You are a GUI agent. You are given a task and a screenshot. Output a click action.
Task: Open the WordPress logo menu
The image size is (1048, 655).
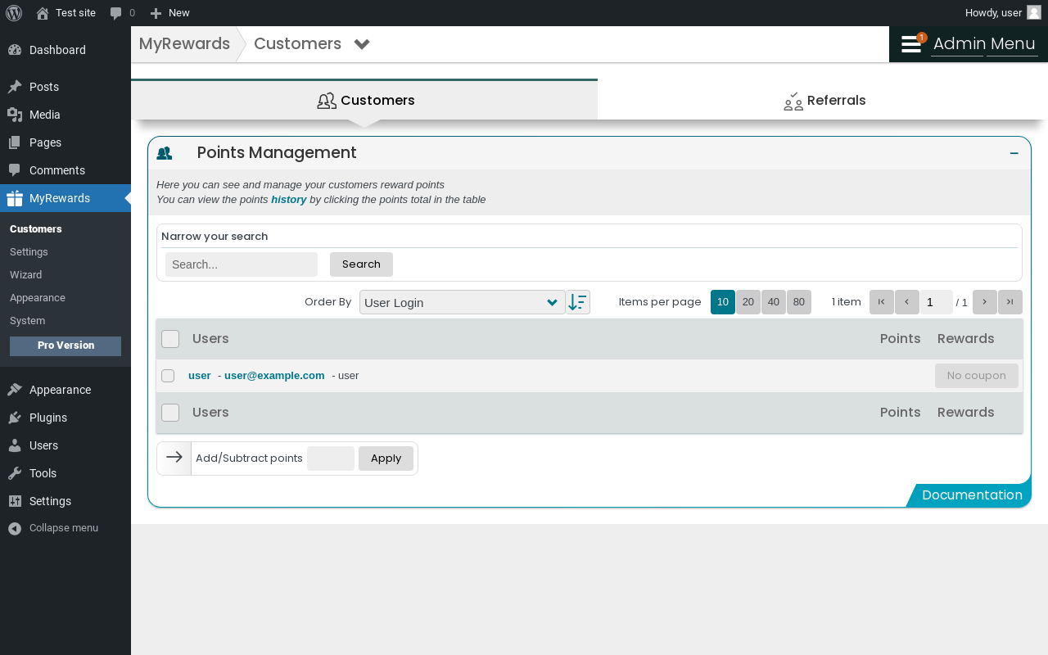(14, 13)
